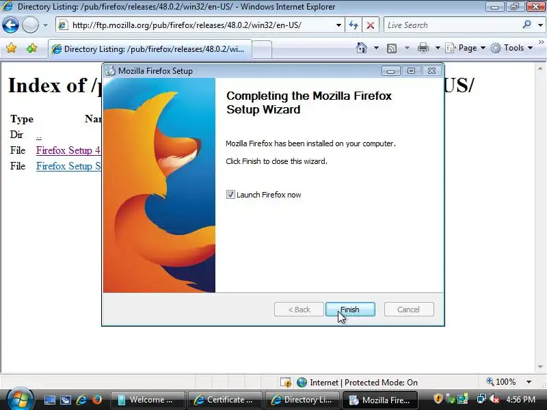Uncheck the Launch Firefox now checkbox
Image resolution: width=547 pixels, height=410 pixels.
point(230,195)
